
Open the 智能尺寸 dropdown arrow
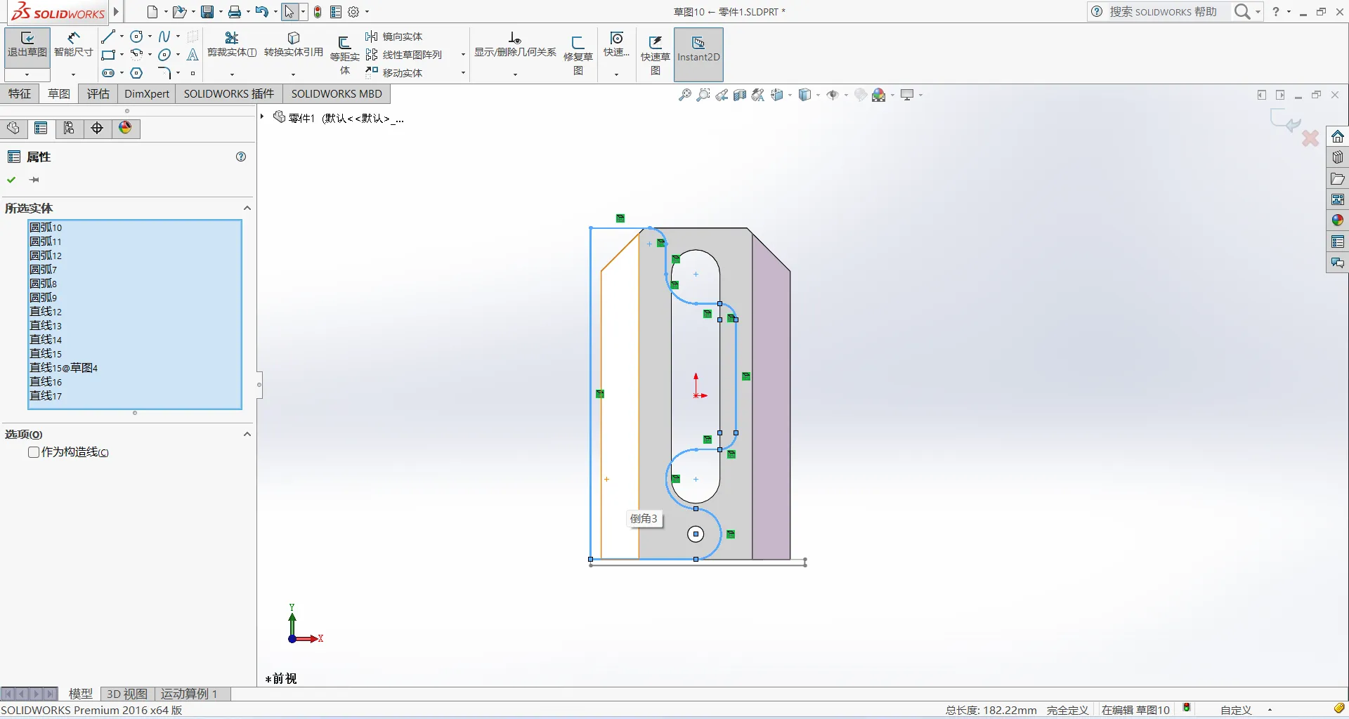click(x=73, y=74)
